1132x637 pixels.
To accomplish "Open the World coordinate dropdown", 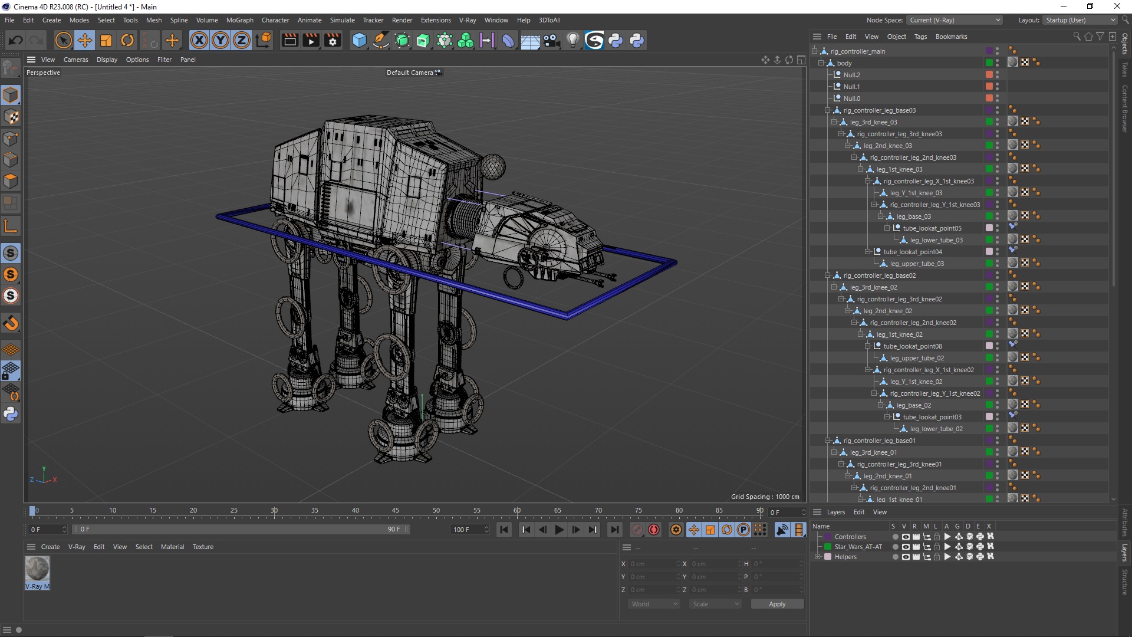I will (x=654, y=604).
